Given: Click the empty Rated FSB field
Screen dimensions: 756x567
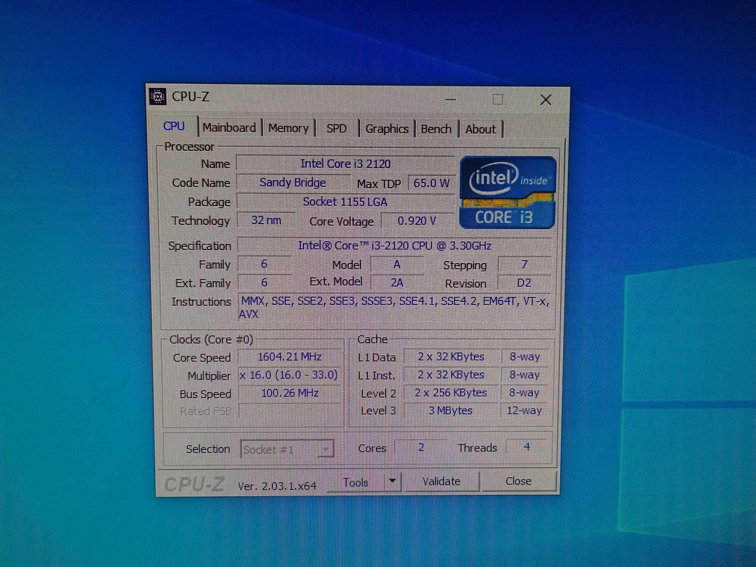Looking at the screenshot, I should [x=290, y=411].
